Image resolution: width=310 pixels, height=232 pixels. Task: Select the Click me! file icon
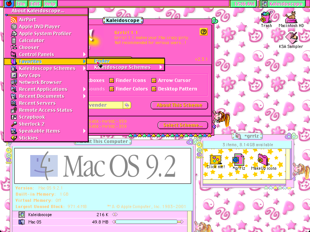215,160
